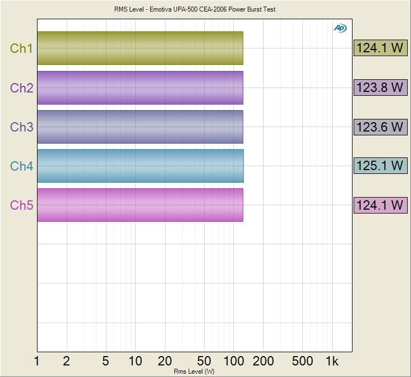Viewport: 411px width, 377px height.
Task: Click the AP logo icon in chart corner
Action: tap(340, 28)
